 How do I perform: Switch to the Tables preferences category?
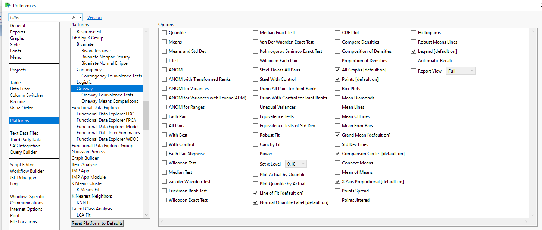16,83
